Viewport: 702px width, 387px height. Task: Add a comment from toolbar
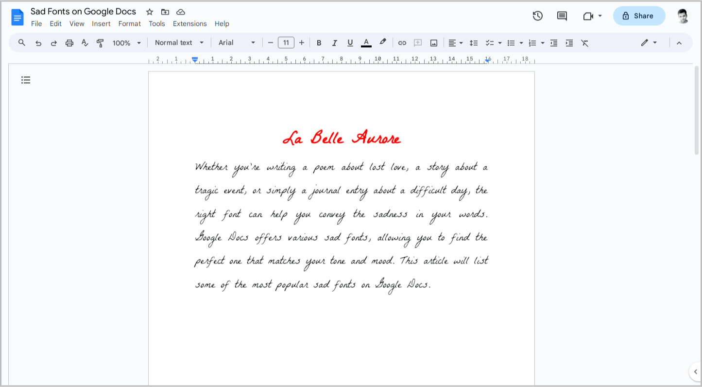pos(418,43)
